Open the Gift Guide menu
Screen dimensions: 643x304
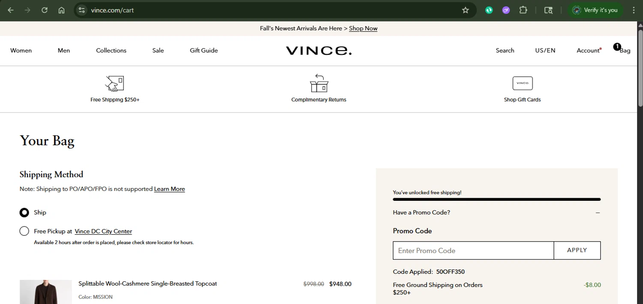click(204, 51)
